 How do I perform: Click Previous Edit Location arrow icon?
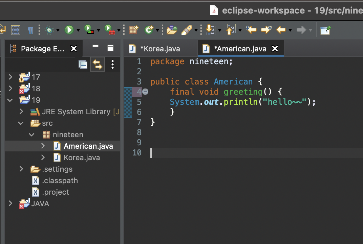[x=251, y=30]
